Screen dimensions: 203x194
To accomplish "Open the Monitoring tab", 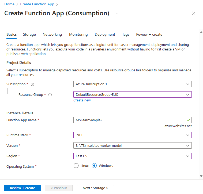I will [x=78, y=34].
